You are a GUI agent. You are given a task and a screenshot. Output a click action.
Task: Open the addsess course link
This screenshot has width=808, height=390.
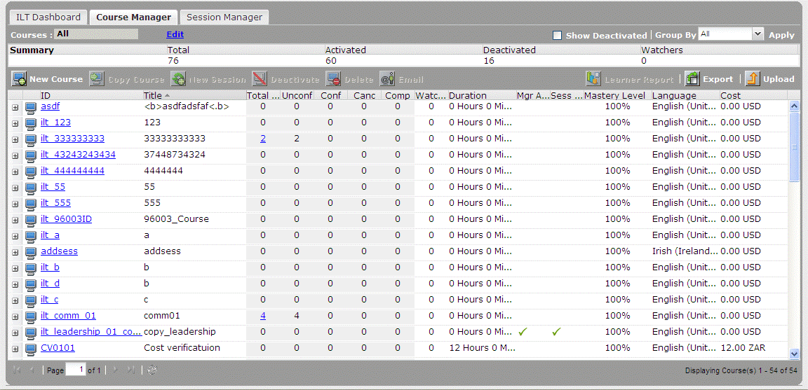(x=59, y=251)
